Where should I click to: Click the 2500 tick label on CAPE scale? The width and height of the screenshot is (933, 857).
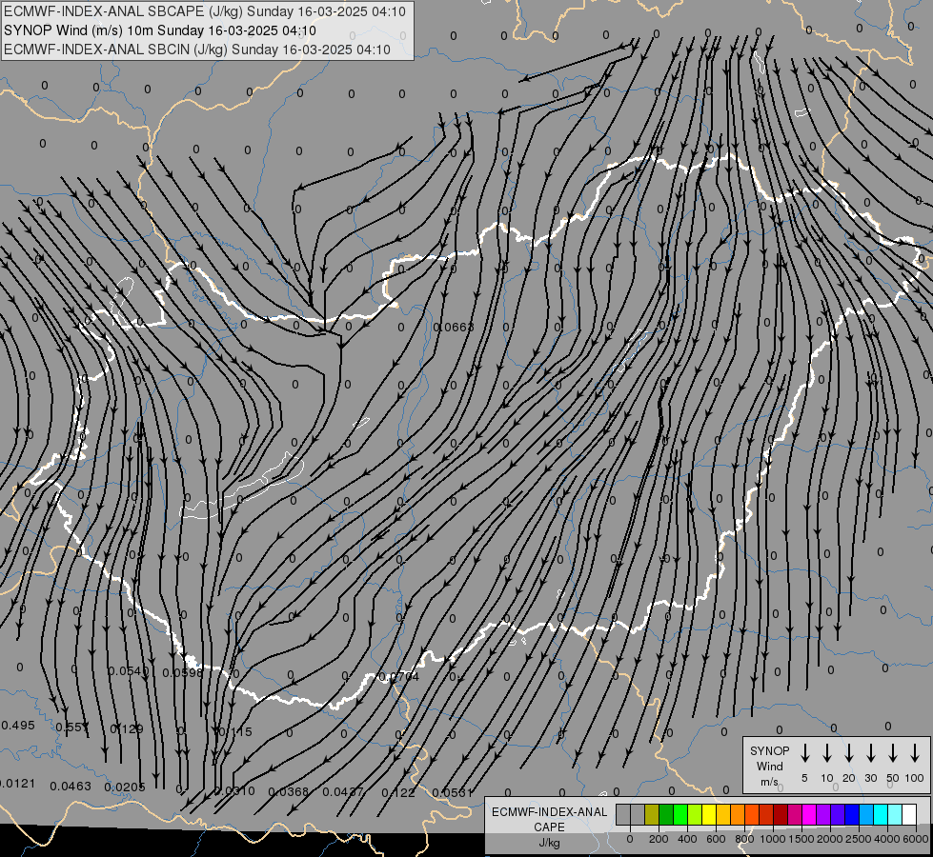pyautogui.click(x=859, y=839)
